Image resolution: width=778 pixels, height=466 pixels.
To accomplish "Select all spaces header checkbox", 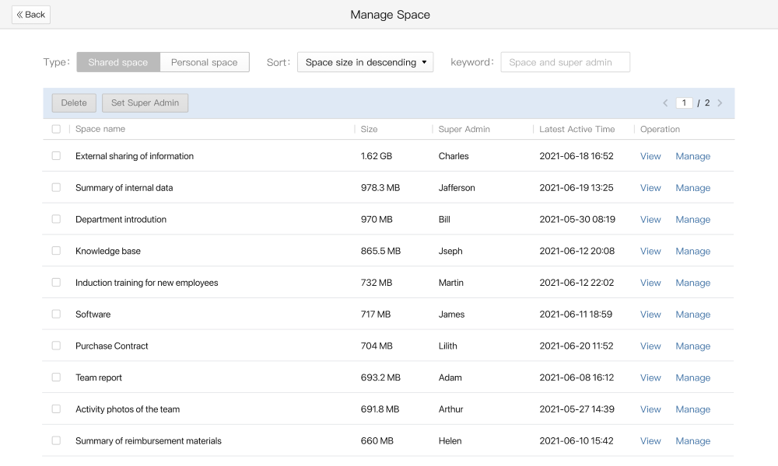I will pos(56,129).
